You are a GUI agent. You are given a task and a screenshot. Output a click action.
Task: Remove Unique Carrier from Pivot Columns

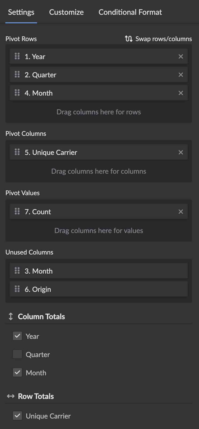[181, 152]
